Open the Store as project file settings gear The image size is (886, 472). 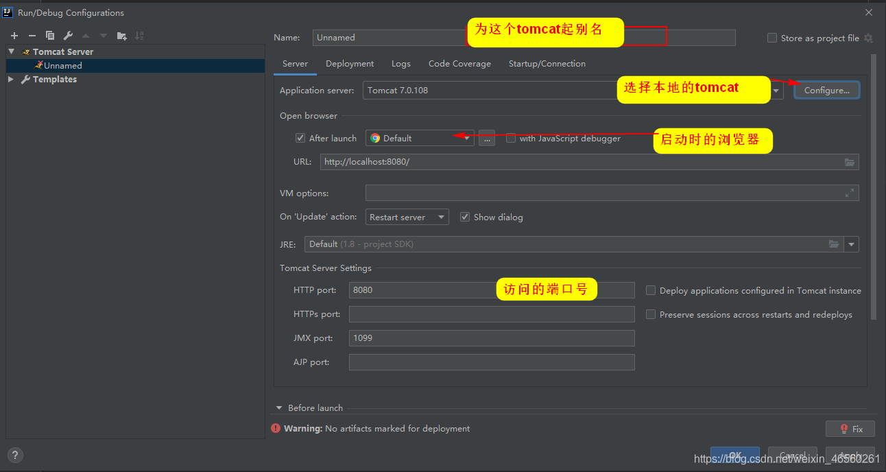pyautogui.click(x=868, y=38)
